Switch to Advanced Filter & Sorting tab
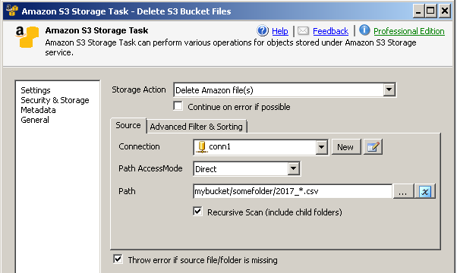The height and width of the screenshot is (273, 457). (x=197, y=127)
